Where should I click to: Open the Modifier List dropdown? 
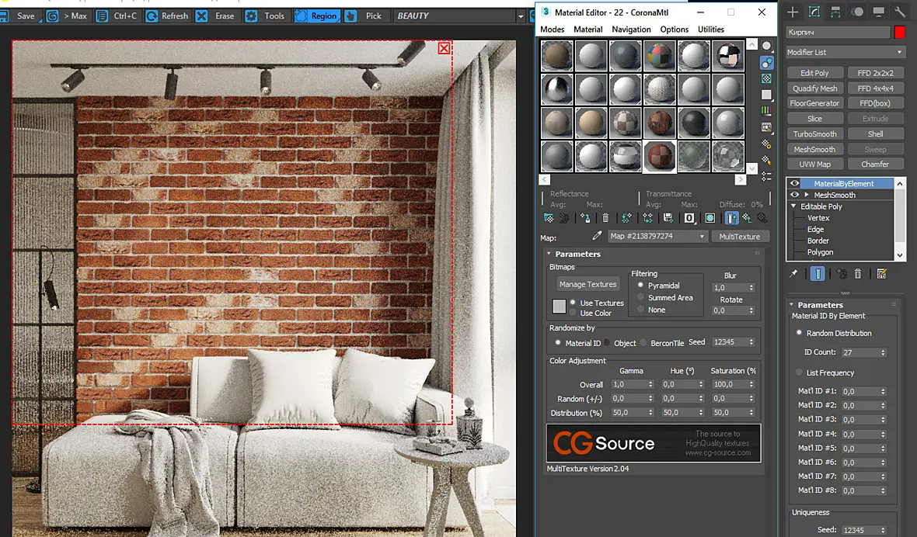click(845, 52)
